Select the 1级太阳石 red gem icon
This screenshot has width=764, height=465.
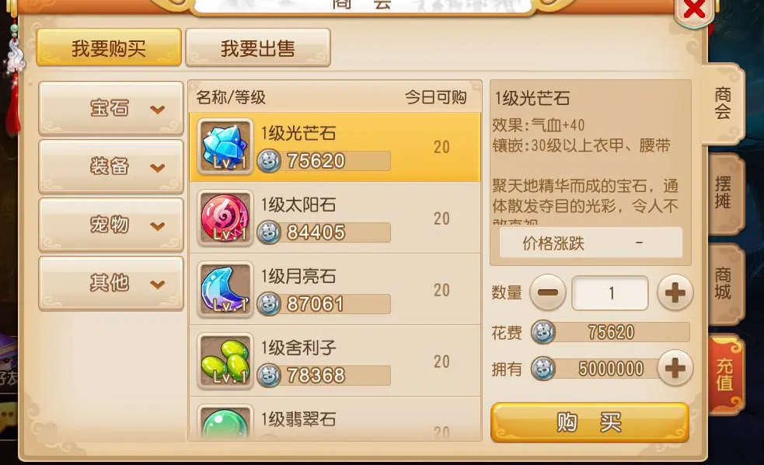coord(225,218)
